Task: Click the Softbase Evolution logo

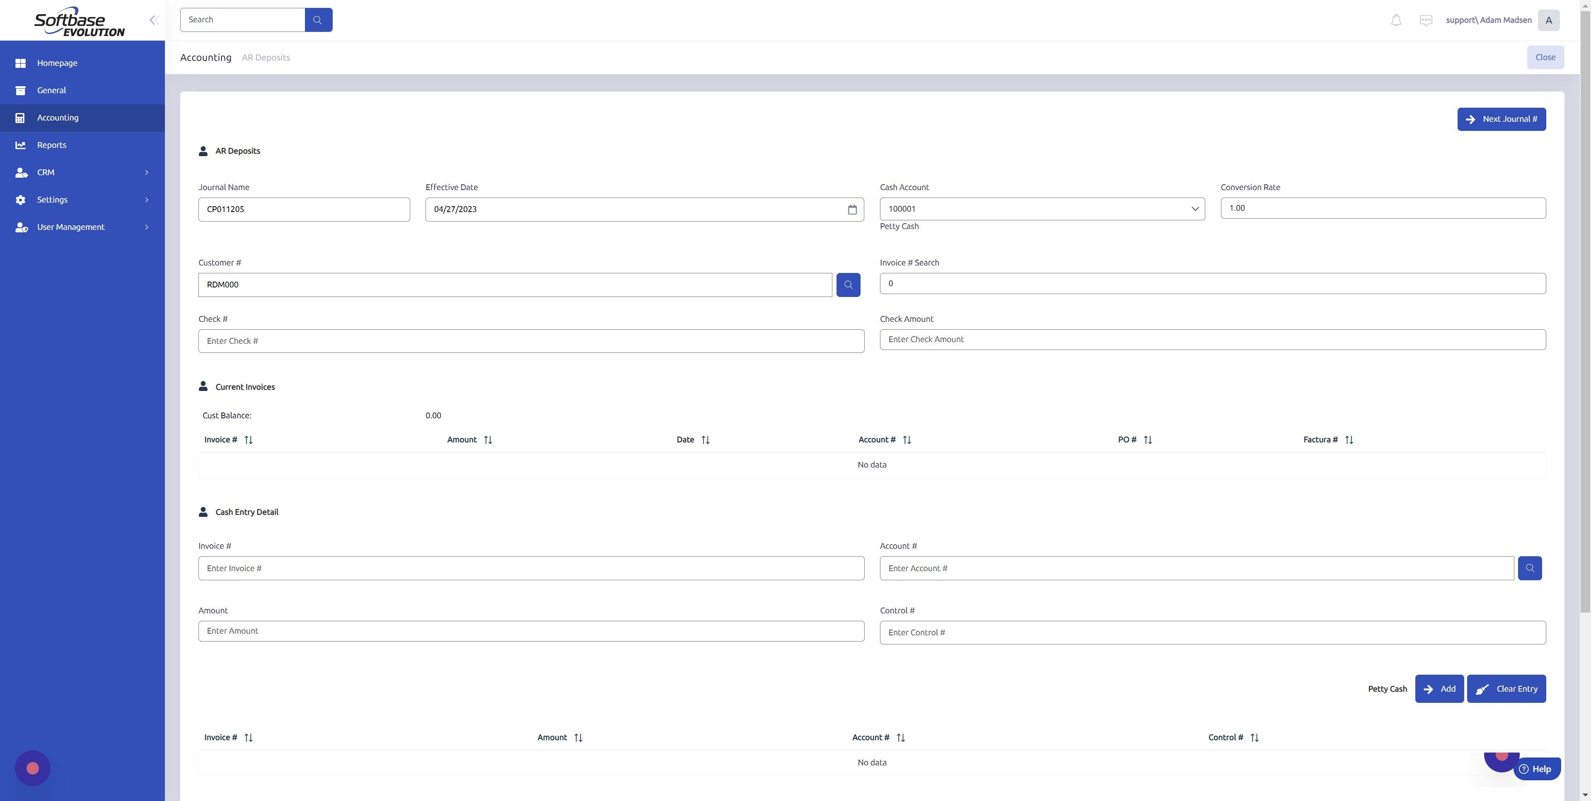Action: click(x=79, y=22)
